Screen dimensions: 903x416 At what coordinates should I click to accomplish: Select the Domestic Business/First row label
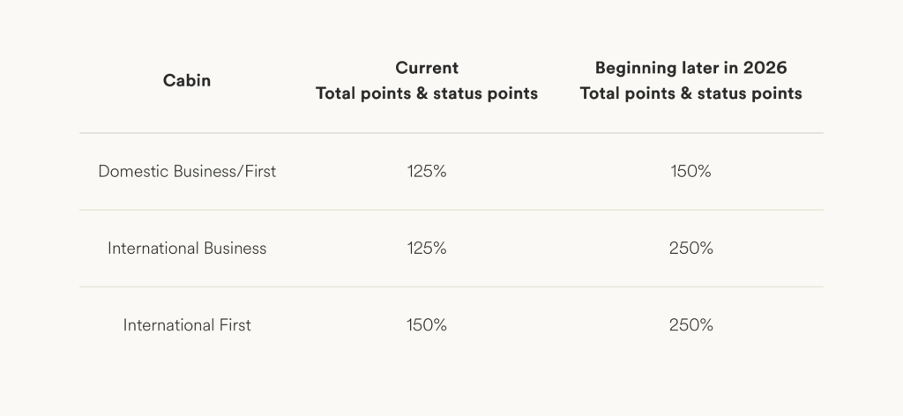(x=187, y=172)
